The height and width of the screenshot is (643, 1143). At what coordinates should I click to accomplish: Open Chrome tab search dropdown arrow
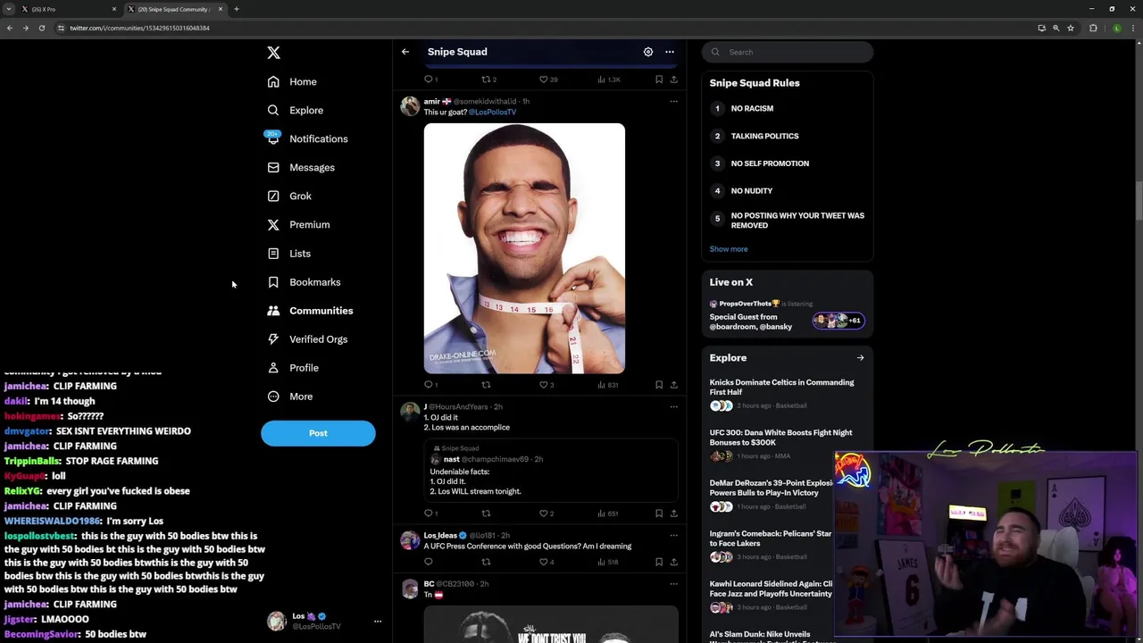click(8, 9)
